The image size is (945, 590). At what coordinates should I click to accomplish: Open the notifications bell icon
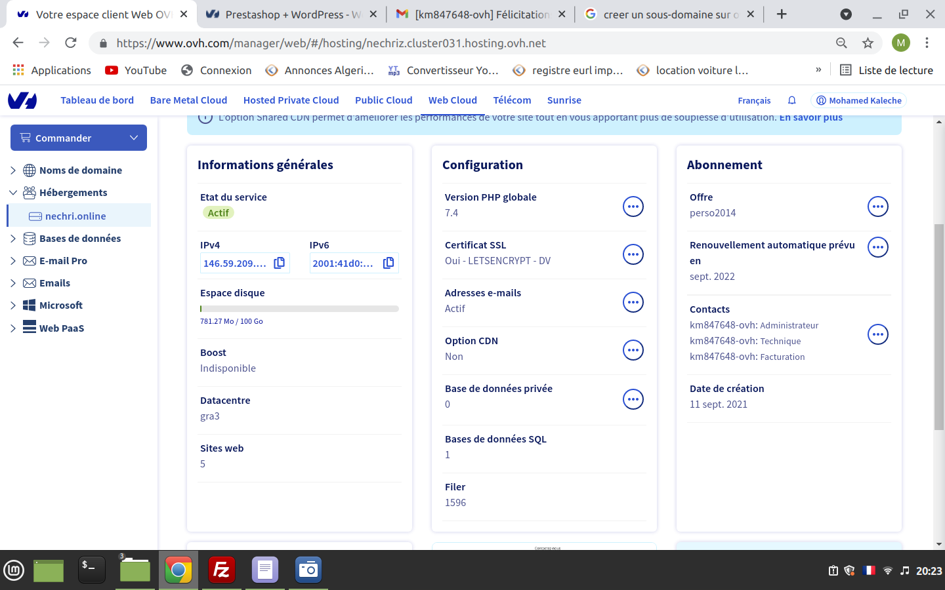pyautogui.click(x=792, y=100)
